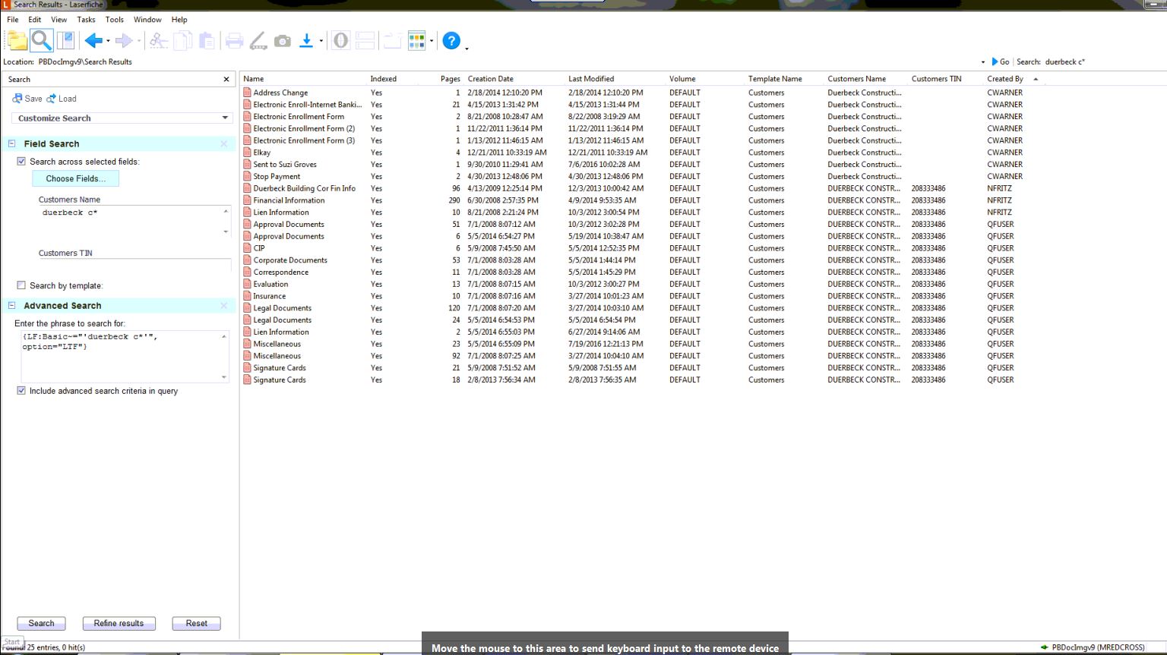This screenshot has height=655, width=1167.
Task: Click the blue Back arrow
Action: point(93,41)
